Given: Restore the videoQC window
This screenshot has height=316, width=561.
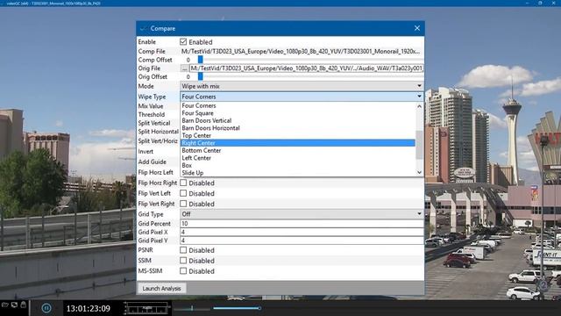Looking at the screenshot, I should (540, 3).
